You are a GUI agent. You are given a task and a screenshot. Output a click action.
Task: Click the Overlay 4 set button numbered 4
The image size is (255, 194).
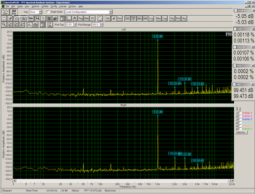coord(237,122)
